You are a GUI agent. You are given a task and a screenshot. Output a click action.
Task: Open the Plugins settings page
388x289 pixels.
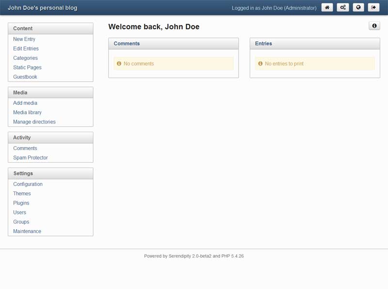[21, 203]
